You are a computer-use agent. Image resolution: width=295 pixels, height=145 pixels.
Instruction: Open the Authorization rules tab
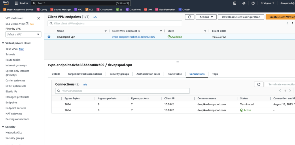(148, 74)
